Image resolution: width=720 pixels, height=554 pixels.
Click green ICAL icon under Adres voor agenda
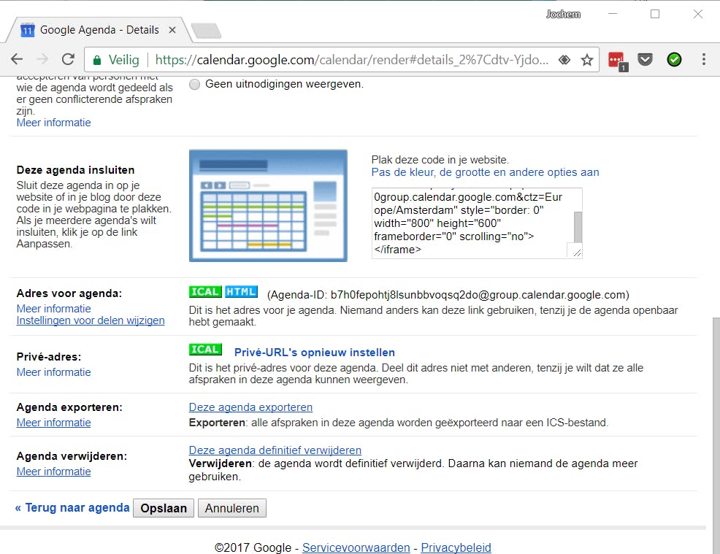205,291
